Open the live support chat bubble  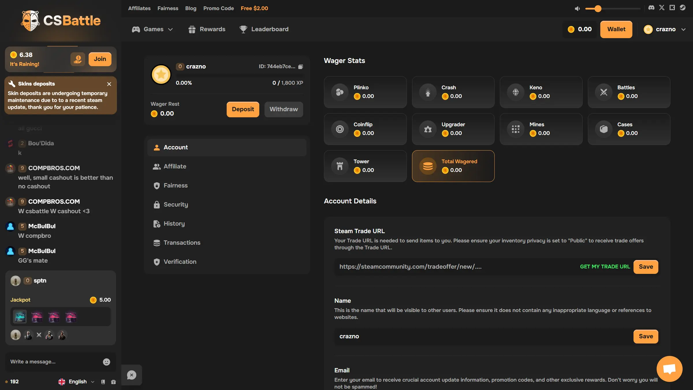[x=669, y=369]
